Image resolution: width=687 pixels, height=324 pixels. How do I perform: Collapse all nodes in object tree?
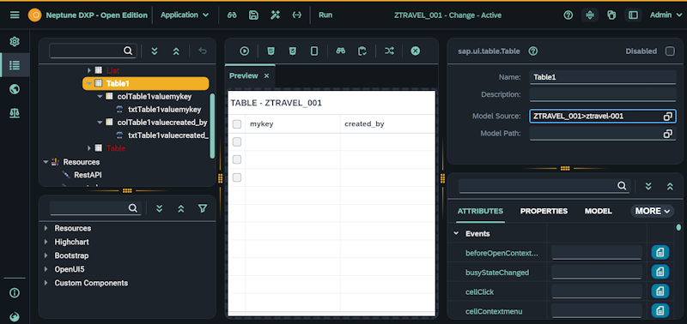(176, 51)
